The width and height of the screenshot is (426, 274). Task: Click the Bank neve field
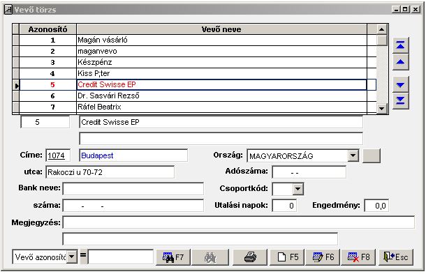tap(133, 189)
